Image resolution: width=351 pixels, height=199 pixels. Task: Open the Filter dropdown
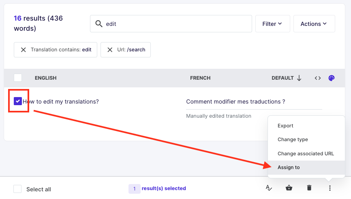(272, 24)
